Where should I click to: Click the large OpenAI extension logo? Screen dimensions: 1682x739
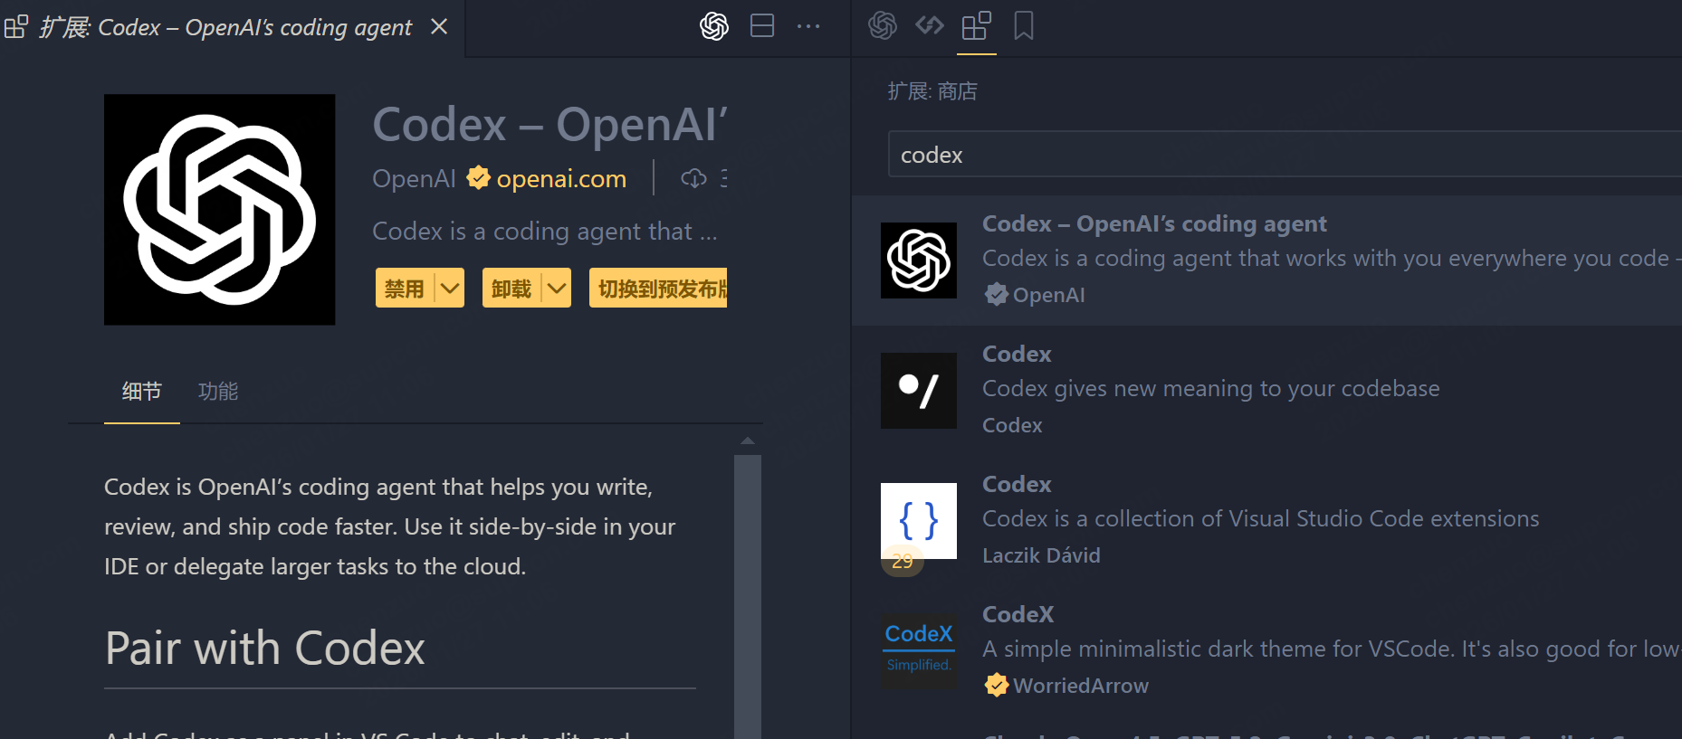coord(220,210)
